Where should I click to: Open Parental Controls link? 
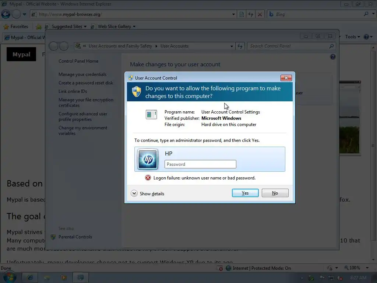coord(75,237)
